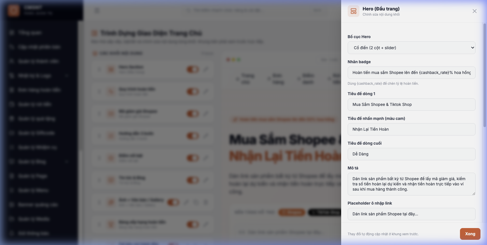This screenshot has width=487, height=245.
Task: Toggle the Quy trình hoàn tiền block switch
Action: (x=192, y=92)
